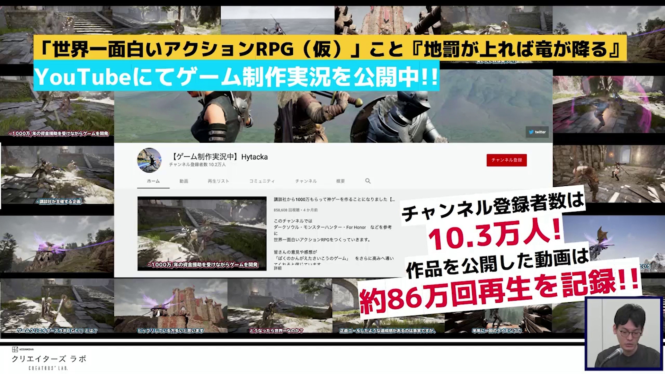Screen dimensions: 665x374
Task: Click the Hytacka channel avatar icon
Action: [x=149, y=160]
